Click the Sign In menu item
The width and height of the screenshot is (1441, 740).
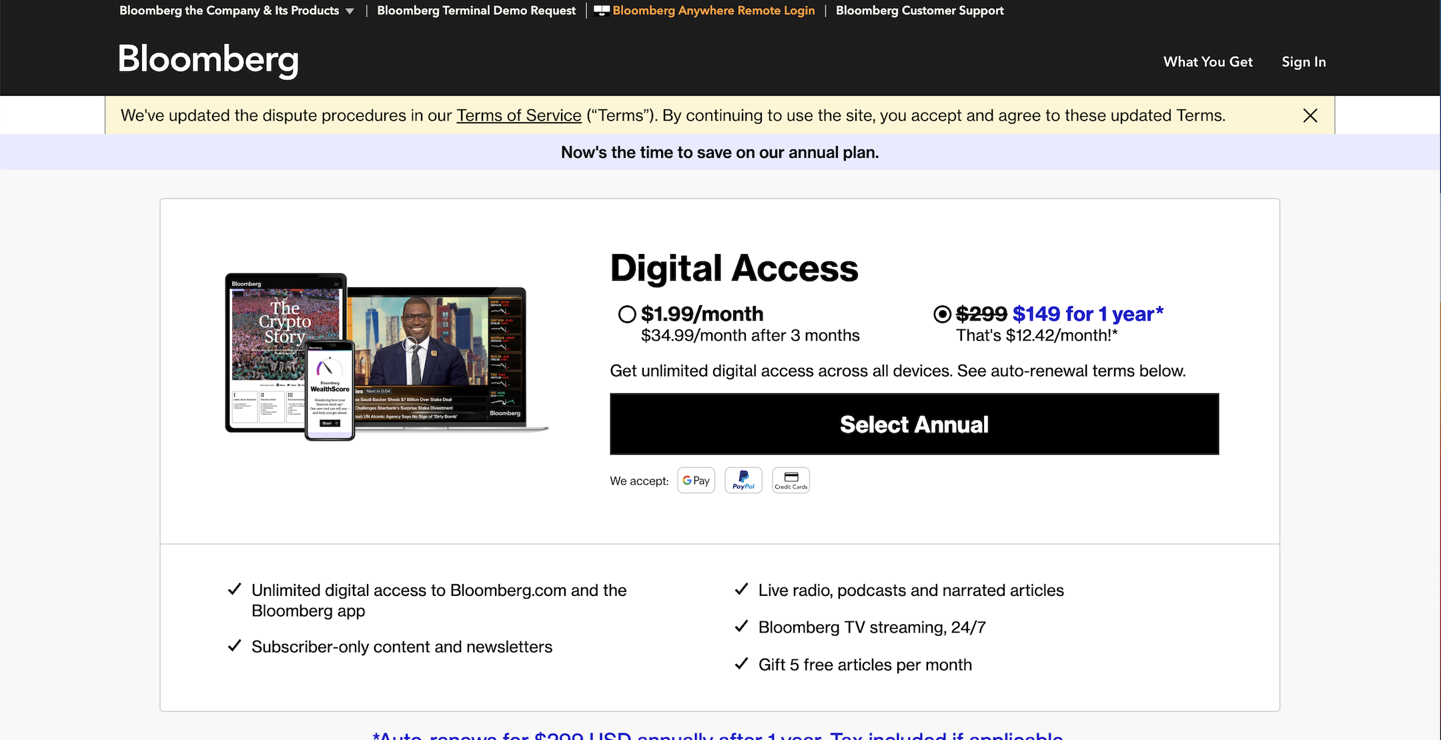[x=1303, y=61]
